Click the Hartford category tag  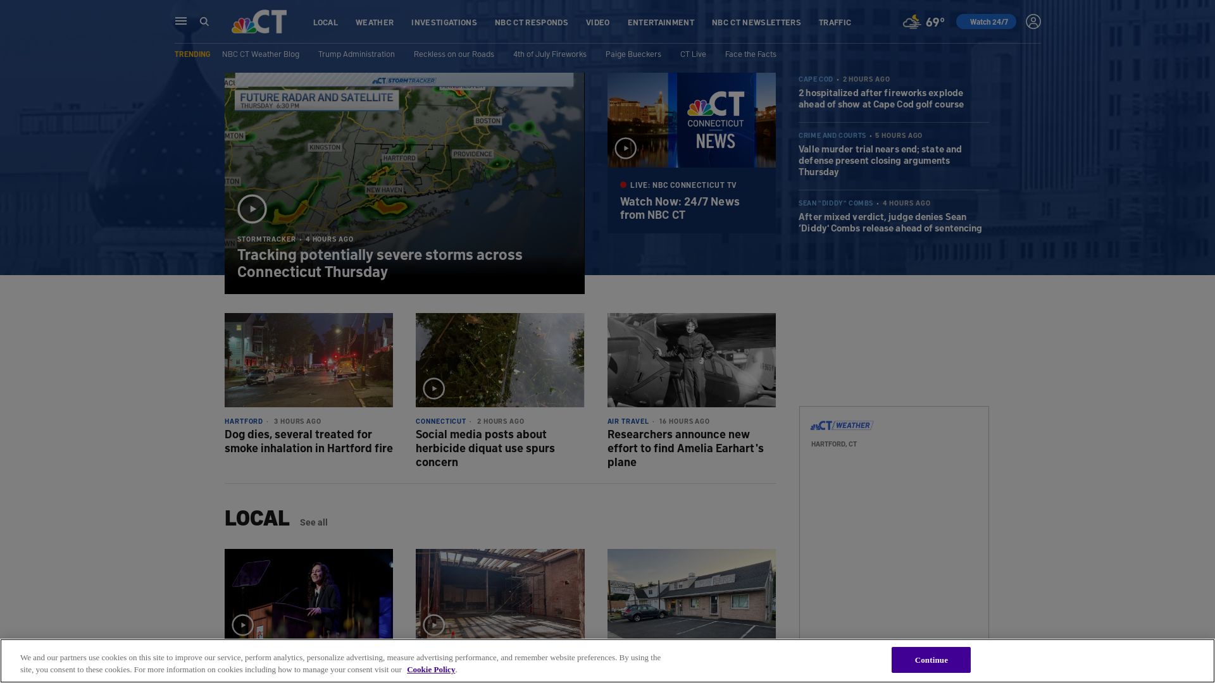[x=243, y=421]
